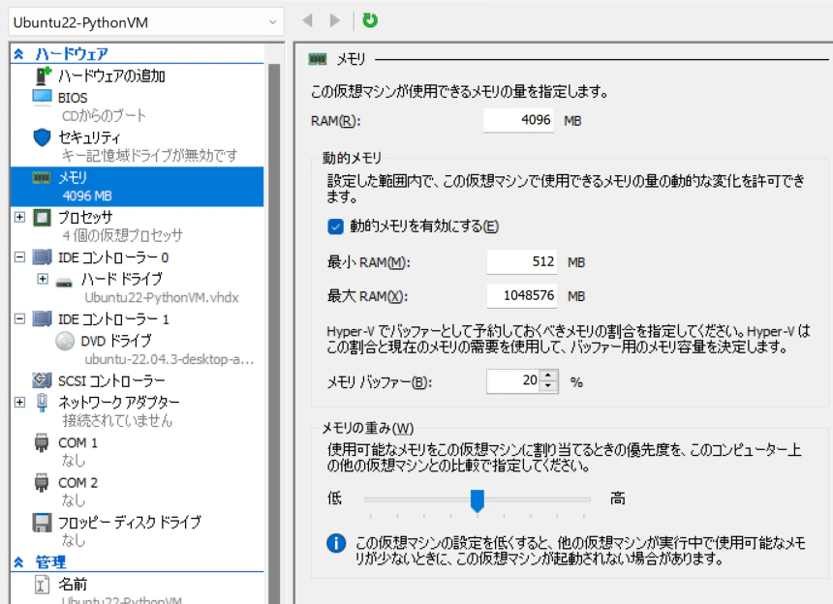Select the SCSI コントローラー icon
This screenshot has width=833, height=604.
[x=42, y=380]
